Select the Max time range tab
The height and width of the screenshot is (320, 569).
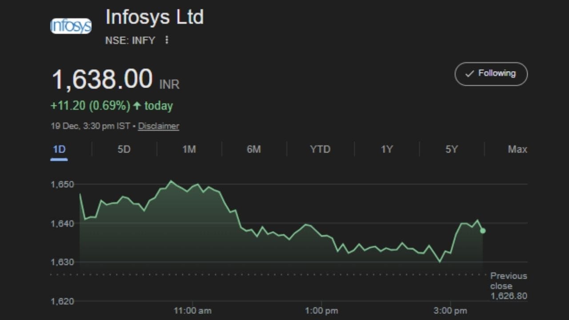click(517, 149)
